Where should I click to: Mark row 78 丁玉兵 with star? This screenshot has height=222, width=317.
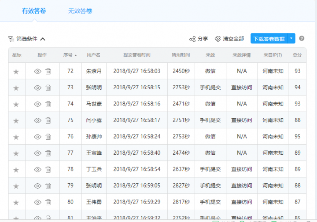tap(16, 170)
